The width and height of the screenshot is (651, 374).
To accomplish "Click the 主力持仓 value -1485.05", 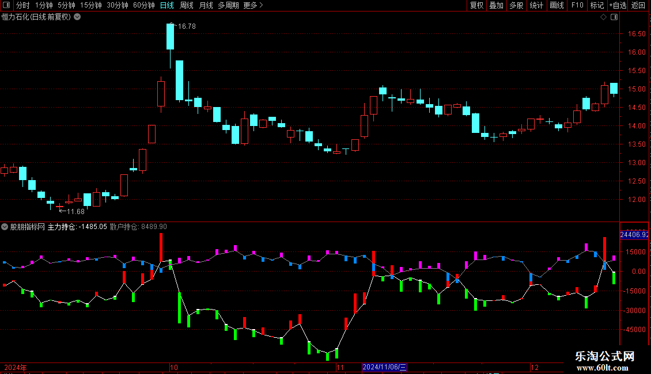I will point(93,227).
